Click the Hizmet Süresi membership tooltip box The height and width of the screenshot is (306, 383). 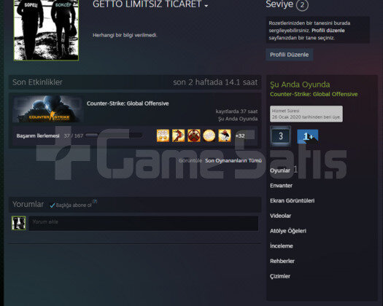pyautogui.click(x=306, y=114)
